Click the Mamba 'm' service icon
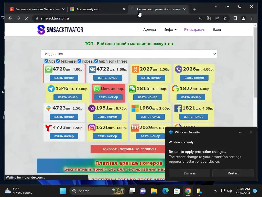262x197 pixels. coord(135,128)
